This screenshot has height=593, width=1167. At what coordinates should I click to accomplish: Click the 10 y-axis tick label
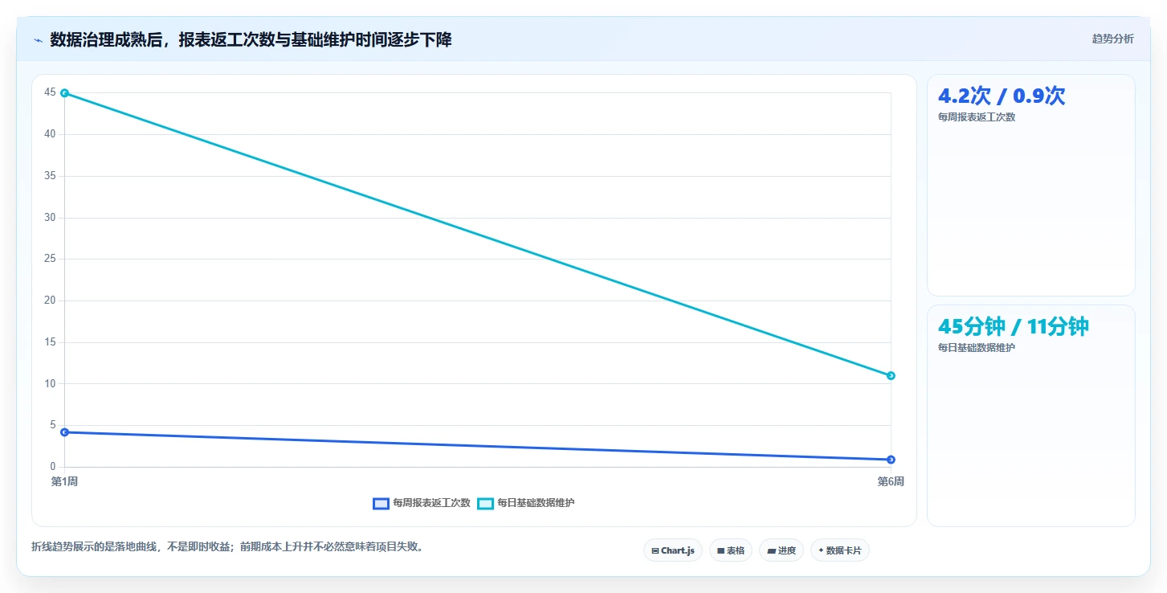tap(50, 383)
